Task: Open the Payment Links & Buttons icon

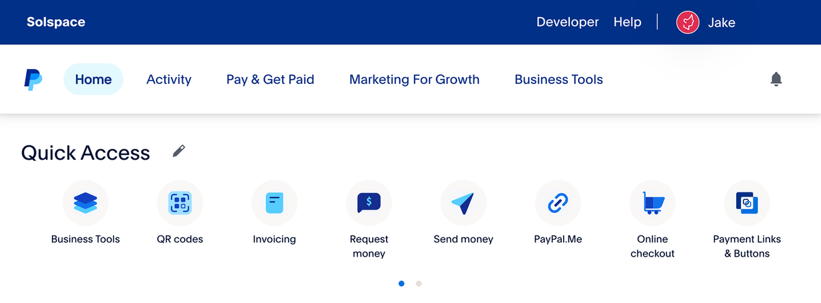Action: click(746, 203)
